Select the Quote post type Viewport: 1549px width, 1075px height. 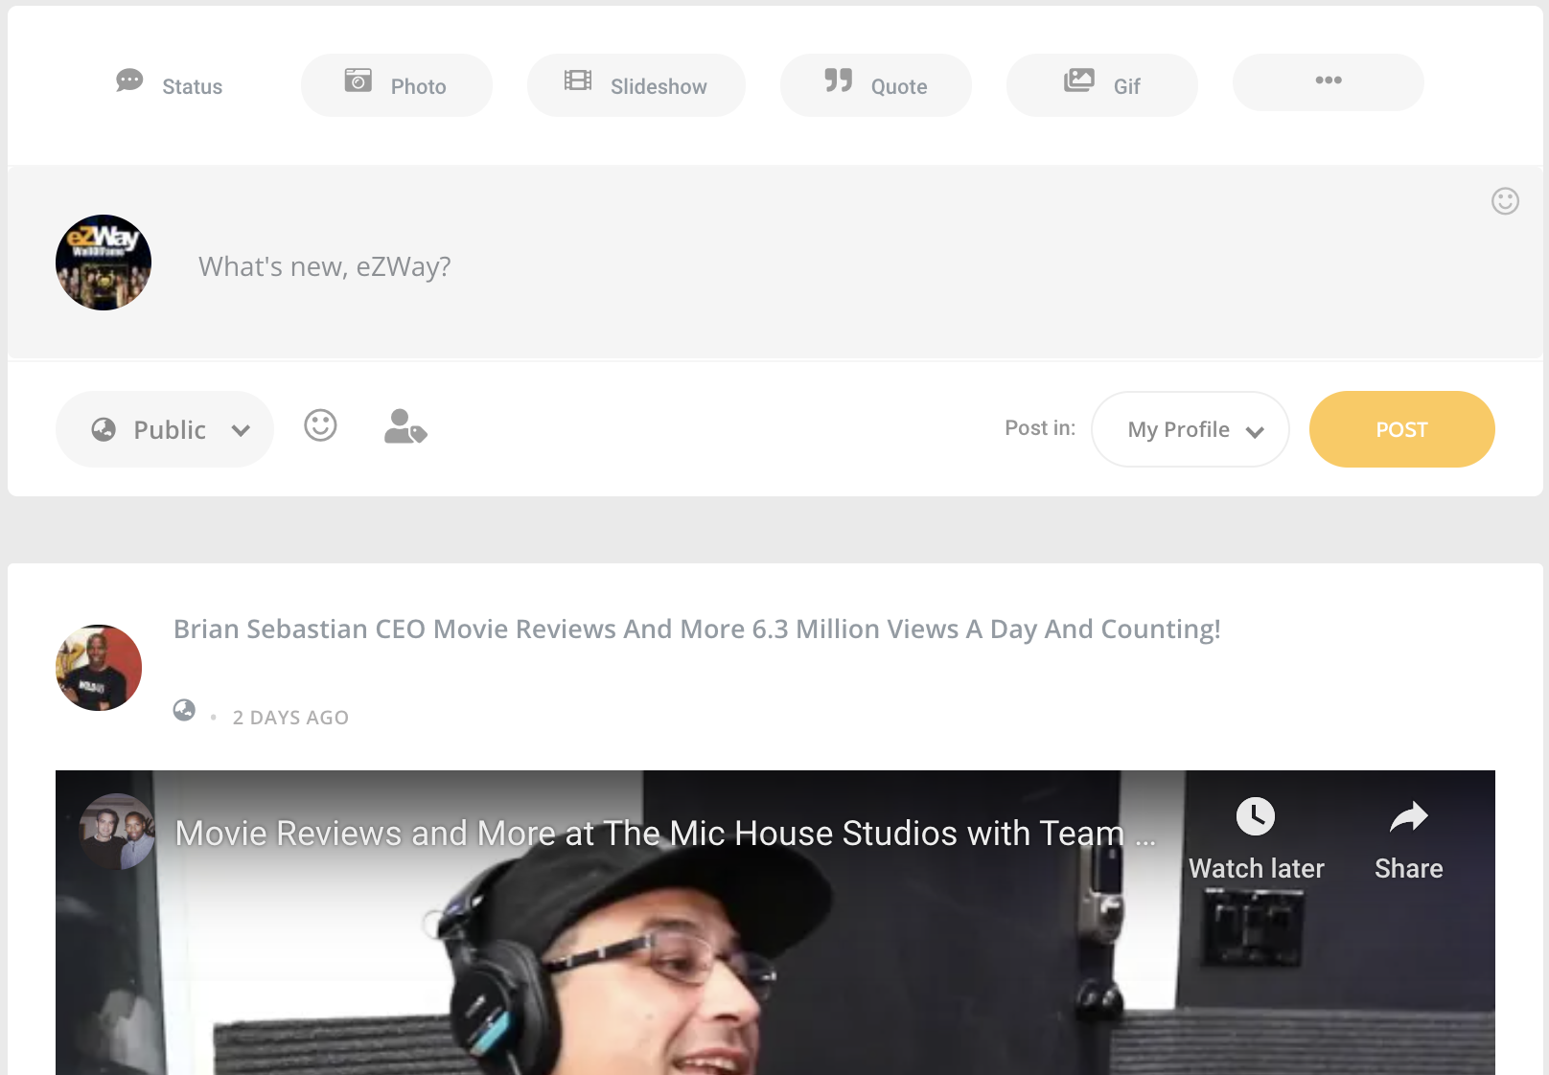point(875,85)
